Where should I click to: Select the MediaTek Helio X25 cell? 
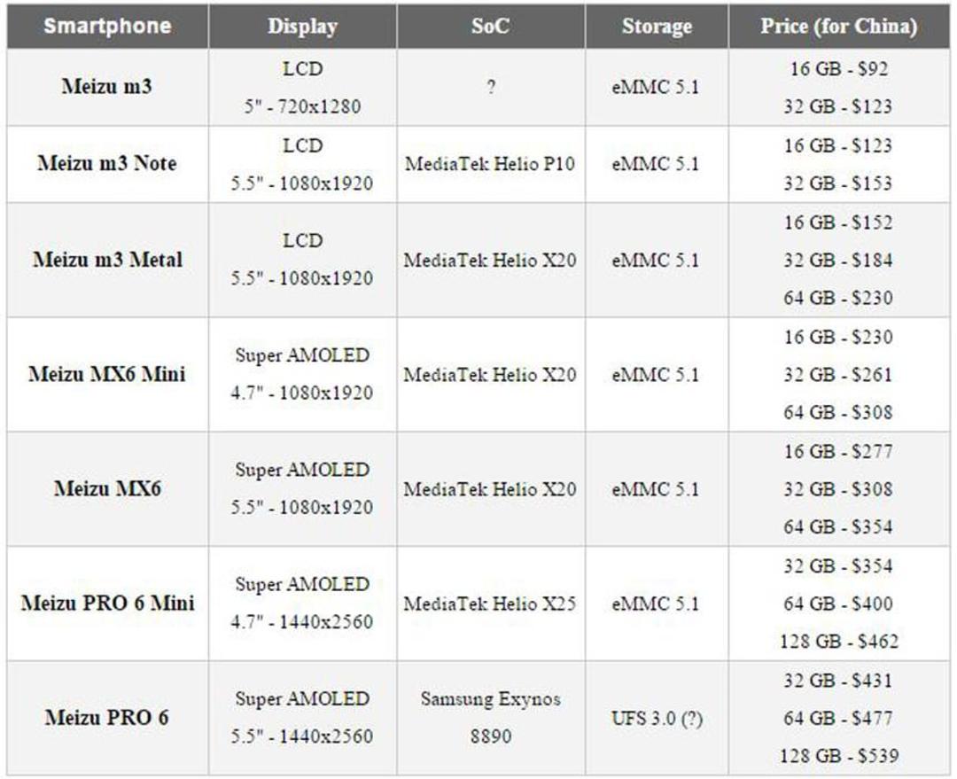pyautogui.click(x=491, y=603)
